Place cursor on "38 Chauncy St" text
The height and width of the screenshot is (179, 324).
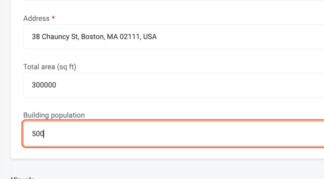click(x=50, y=37)
